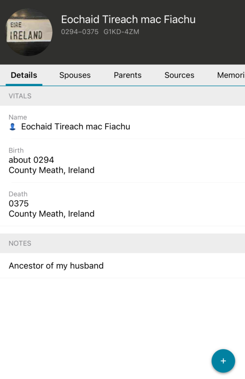Click the VITALS section header
This screenshot has height=379, width=245.
[x=20, y=96]
